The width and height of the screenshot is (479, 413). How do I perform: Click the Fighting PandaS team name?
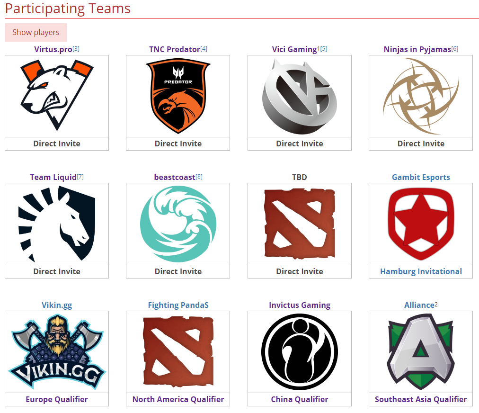[x=178, y=305]
